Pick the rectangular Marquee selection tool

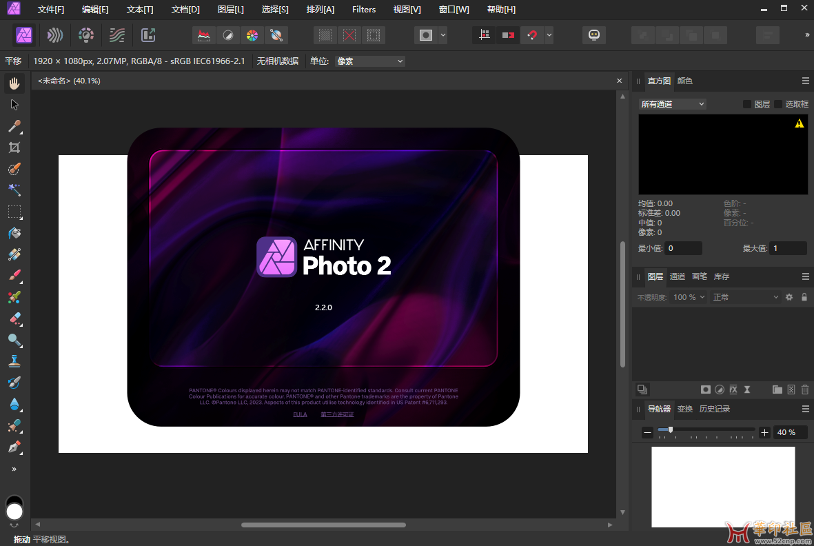(14, 212)
